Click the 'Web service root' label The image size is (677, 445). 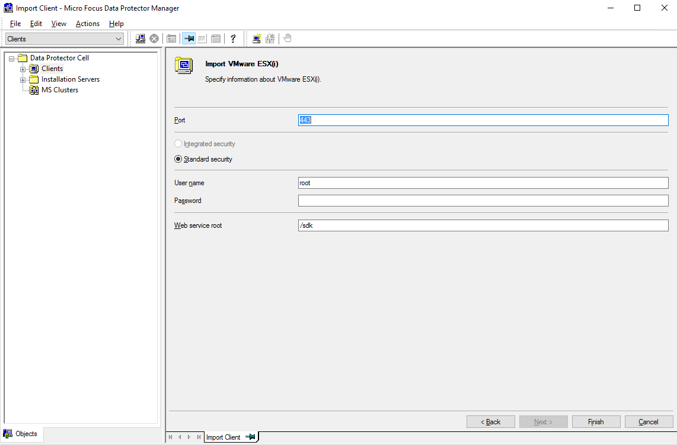198,225
